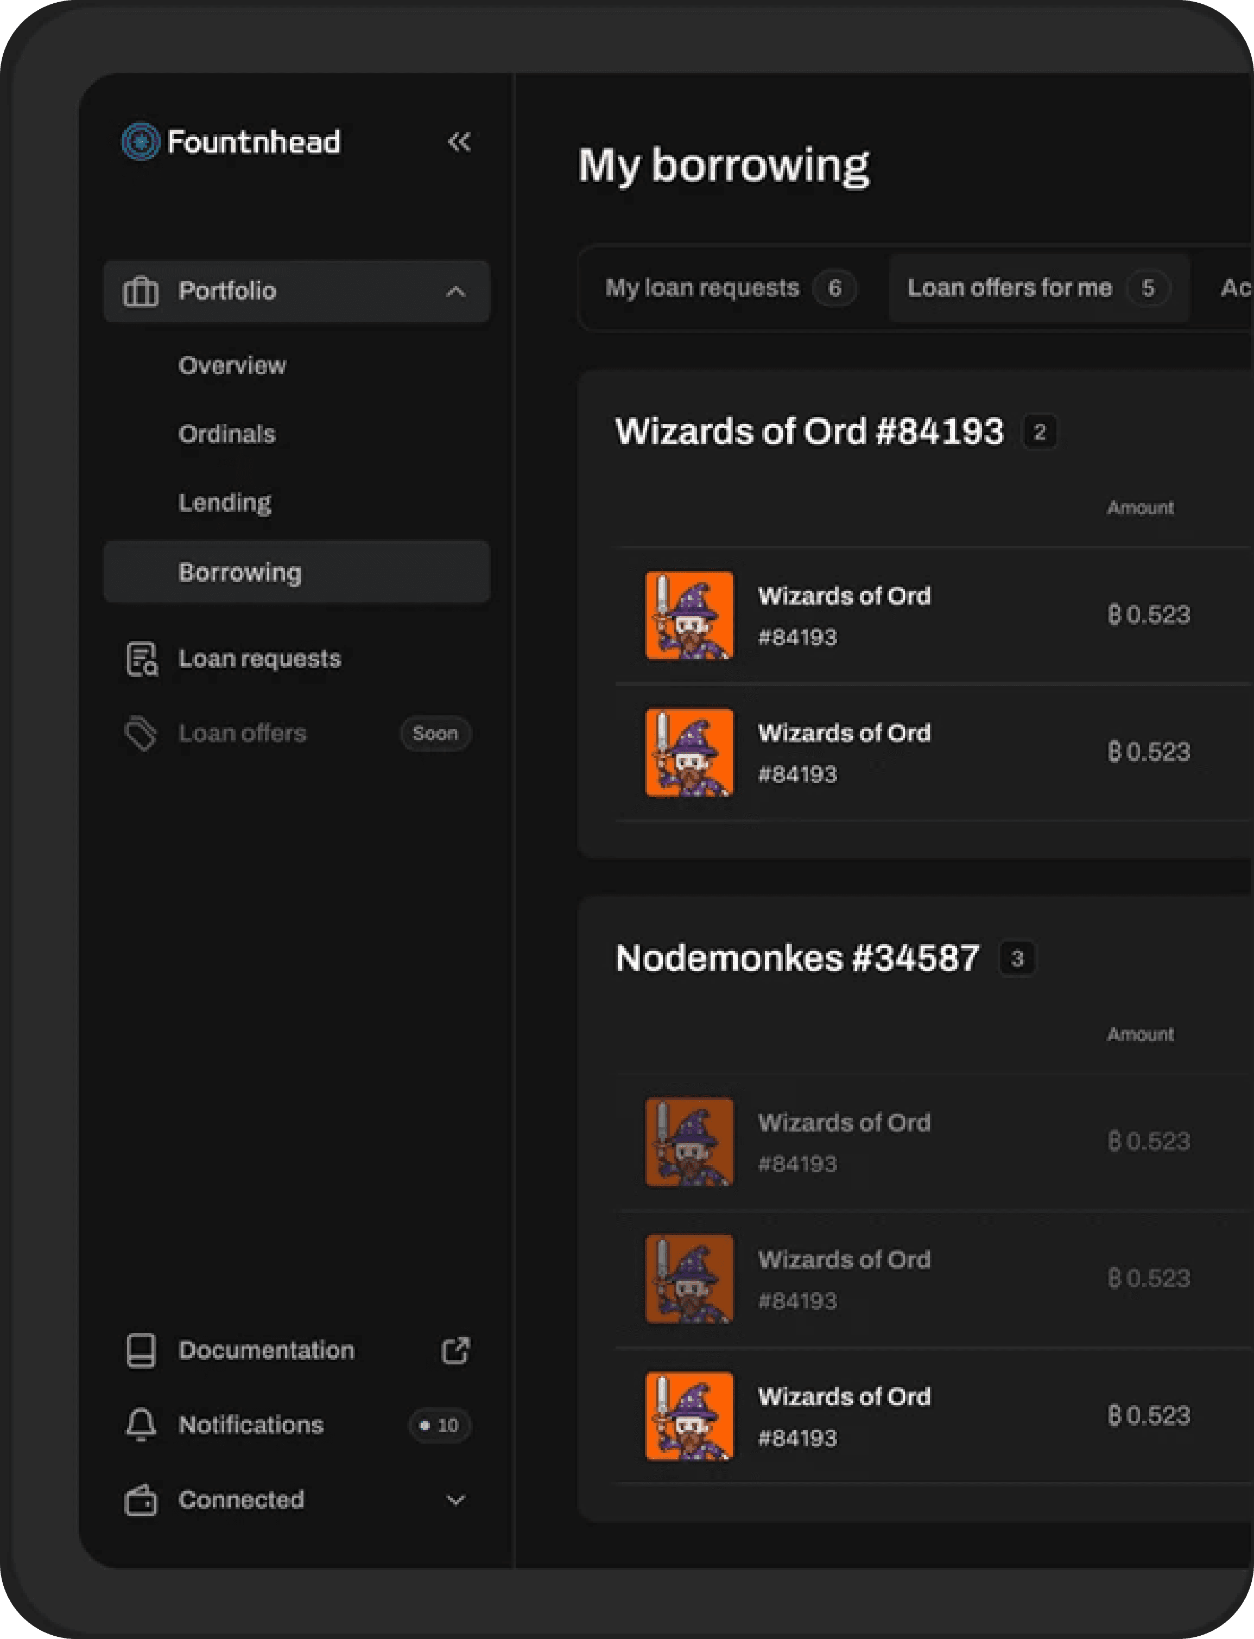Click the Loan requests document icon

[x=141, y=659]
